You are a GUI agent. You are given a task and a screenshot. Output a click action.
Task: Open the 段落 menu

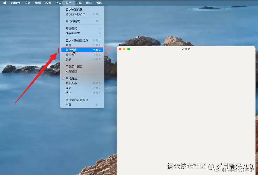point(48,3)
